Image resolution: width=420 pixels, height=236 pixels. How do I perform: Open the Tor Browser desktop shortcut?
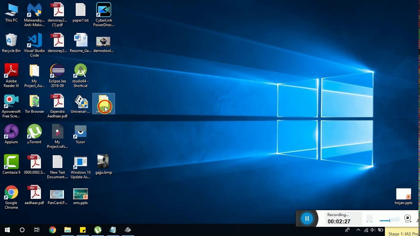(34, 102)
